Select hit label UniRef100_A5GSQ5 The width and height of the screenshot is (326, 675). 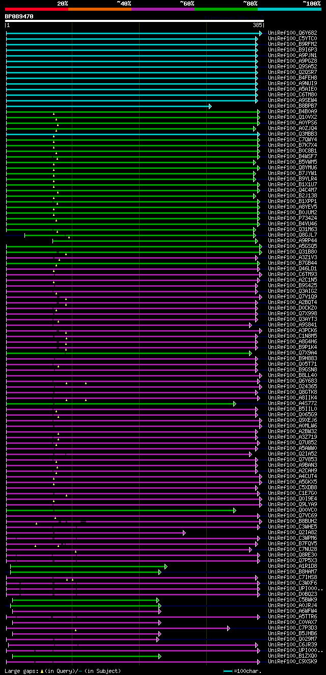click(293, 246)
